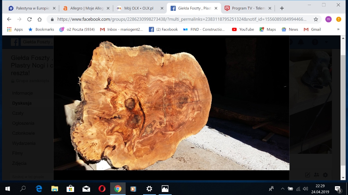Open Windows search from taskbar

click(23, 189)
